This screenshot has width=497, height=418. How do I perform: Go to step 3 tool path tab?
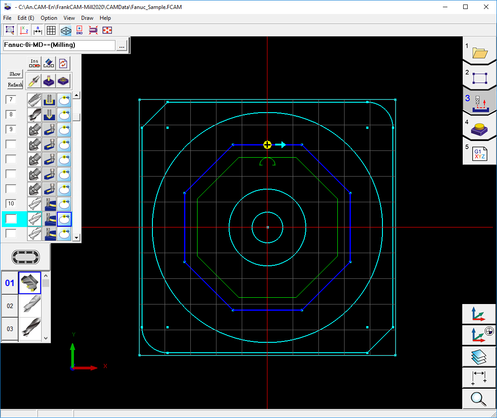pos(479,102)
